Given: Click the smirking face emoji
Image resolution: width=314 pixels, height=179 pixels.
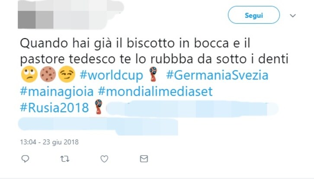Looking at the screenshot, I should click(67, 74).
